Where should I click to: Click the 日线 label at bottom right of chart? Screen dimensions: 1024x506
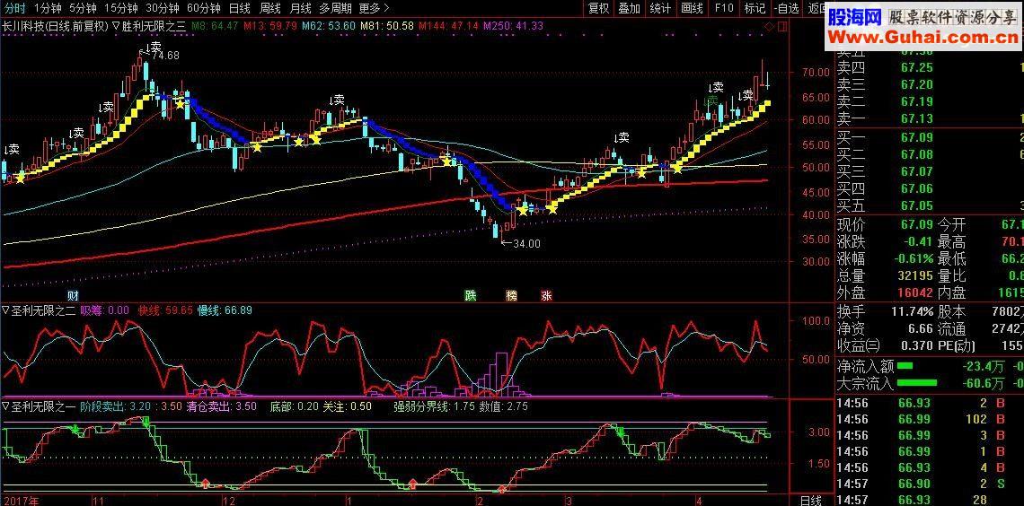tap(810, 501)
